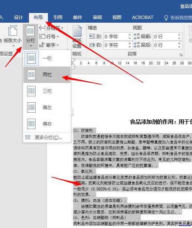Click the 分栏 columns button

[30, 36]
